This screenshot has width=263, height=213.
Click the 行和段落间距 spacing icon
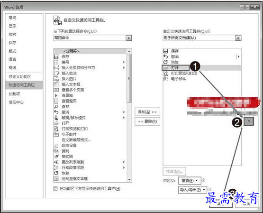pos(56,167)
